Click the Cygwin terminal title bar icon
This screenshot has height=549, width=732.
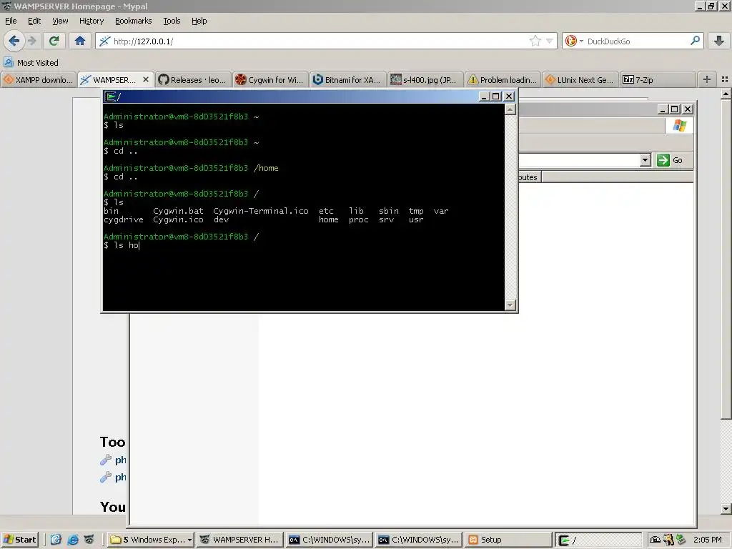point(110,97)
